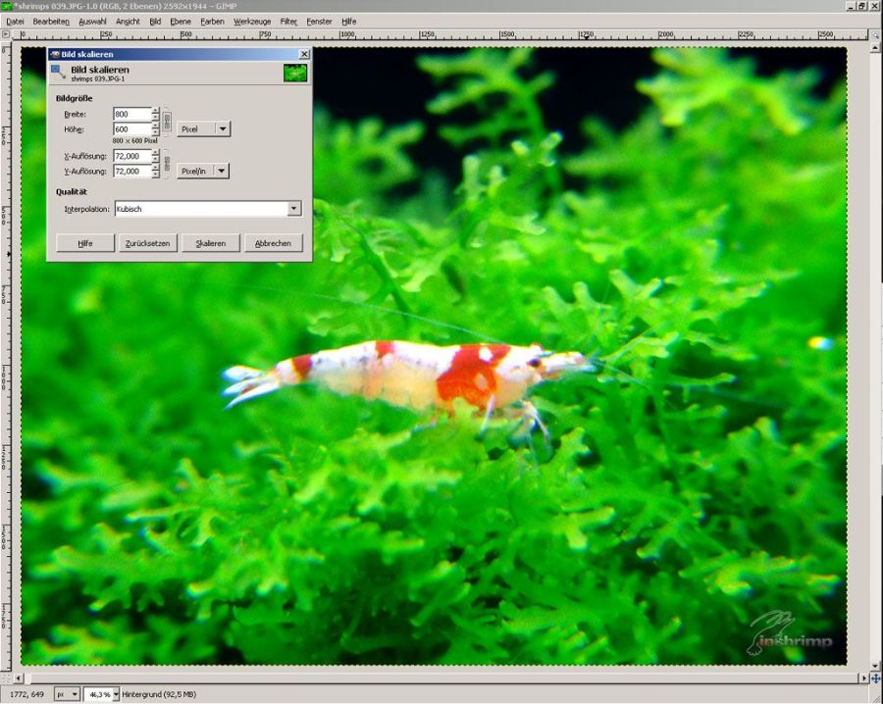Toggle the width/height aspect ratio chain link
Screen dimensions: 883x704
click(x=166, y=122)
